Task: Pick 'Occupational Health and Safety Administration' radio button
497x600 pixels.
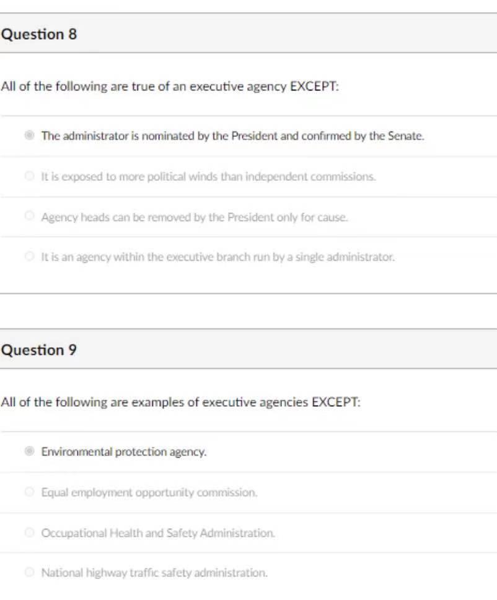Action: [29, 533]
